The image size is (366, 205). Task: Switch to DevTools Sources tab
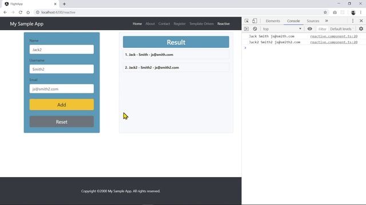pyautogui.click(x=313, y=21)
